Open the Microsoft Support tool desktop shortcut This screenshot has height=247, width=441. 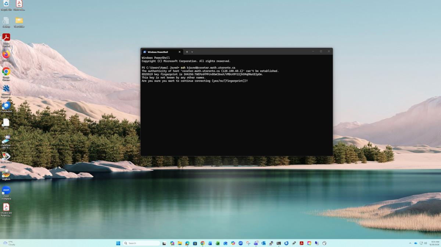click(6, 91)
